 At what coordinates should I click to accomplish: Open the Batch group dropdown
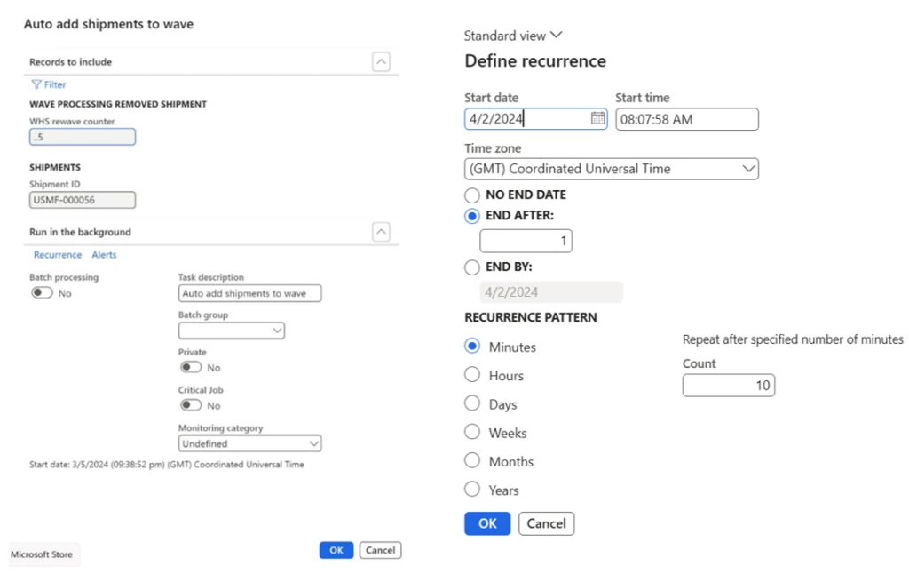[x=279, y=330]
